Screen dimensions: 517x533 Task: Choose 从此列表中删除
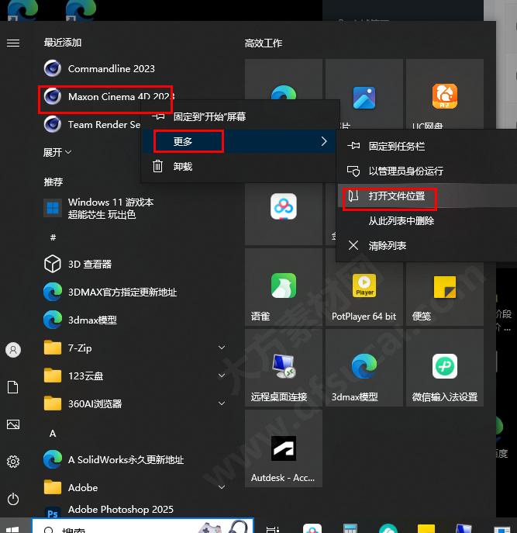[427, 220]
